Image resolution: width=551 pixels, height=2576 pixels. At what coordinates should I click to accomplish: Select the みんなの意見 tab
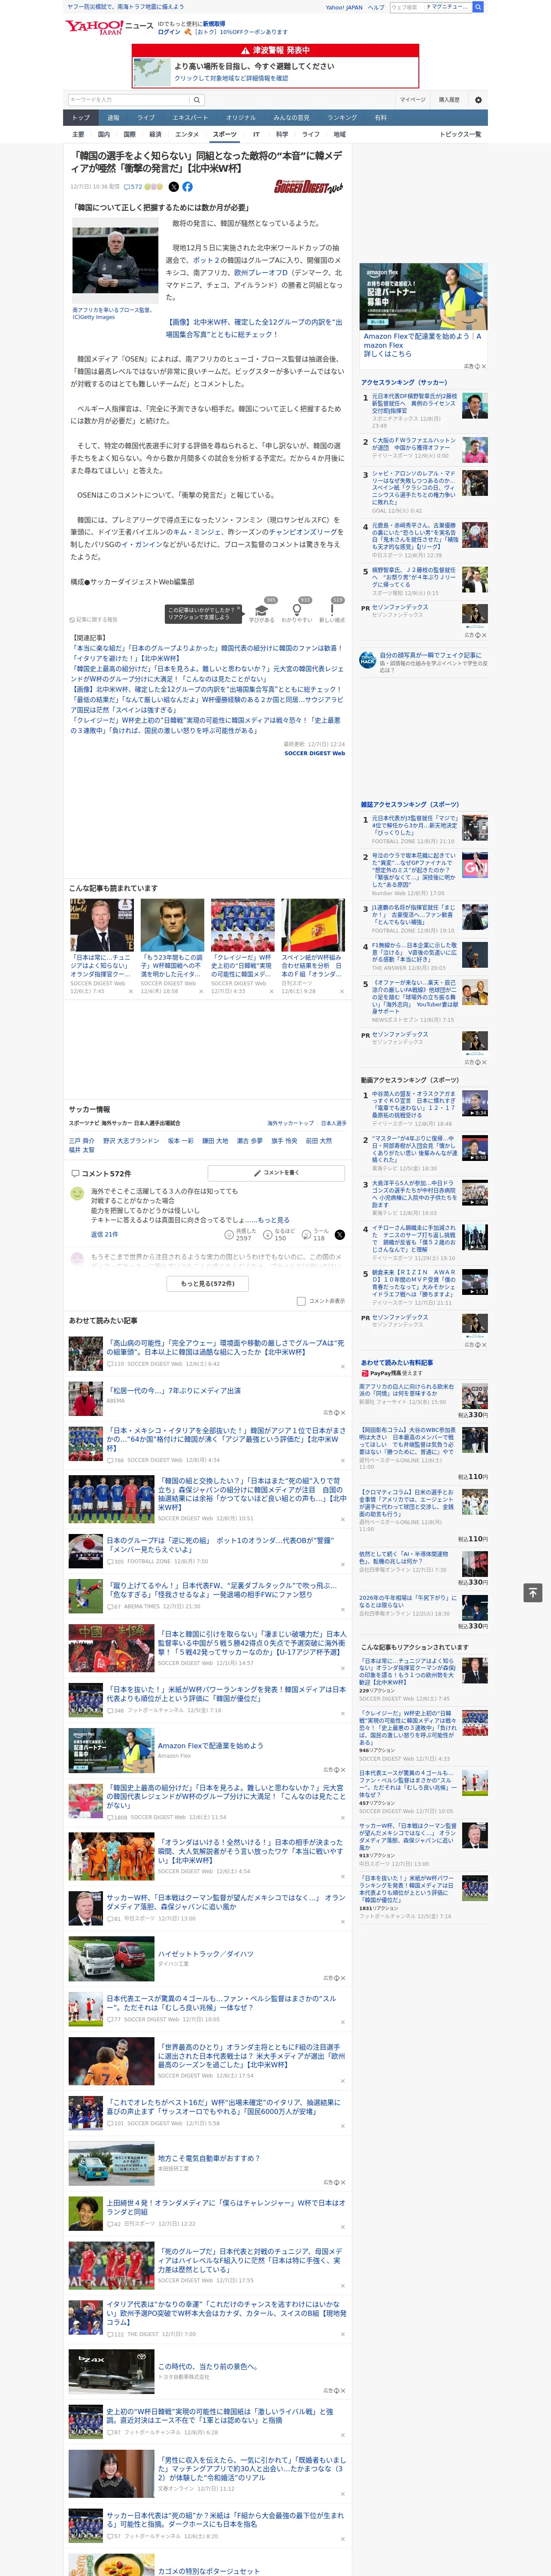tap(291, 117)
